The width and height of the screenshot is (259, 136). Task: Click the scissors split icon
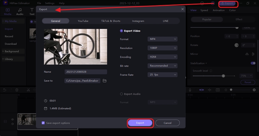(28, 90)
